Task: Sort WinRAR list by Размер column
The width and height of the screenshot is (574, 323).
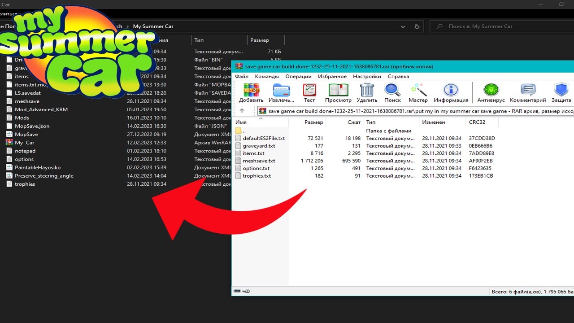Action: [307, 122]
